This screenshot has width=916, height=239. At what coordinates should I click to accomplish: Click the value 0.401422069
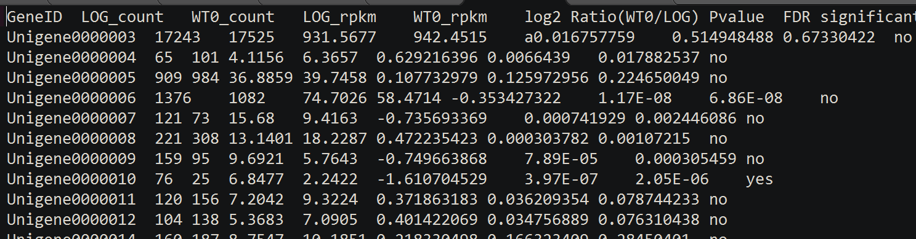pyautogui.click(x=427, y=220)
